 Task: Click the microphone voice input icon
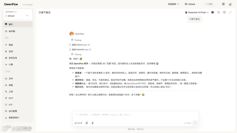point(92,123)
